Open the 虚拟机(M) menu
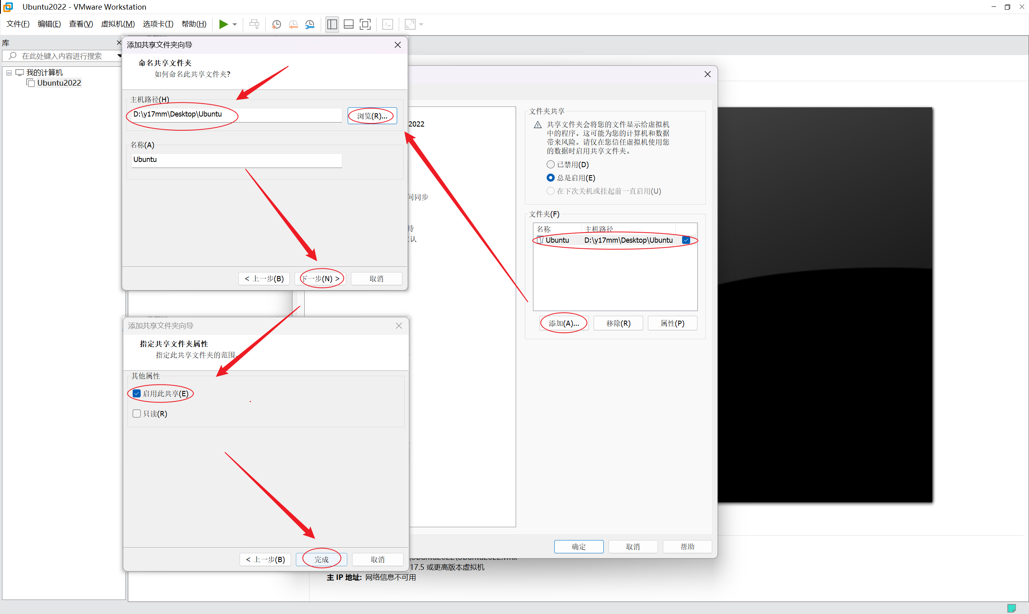The height and width of the screenshot is (614, 1029). tap(117, 24)
